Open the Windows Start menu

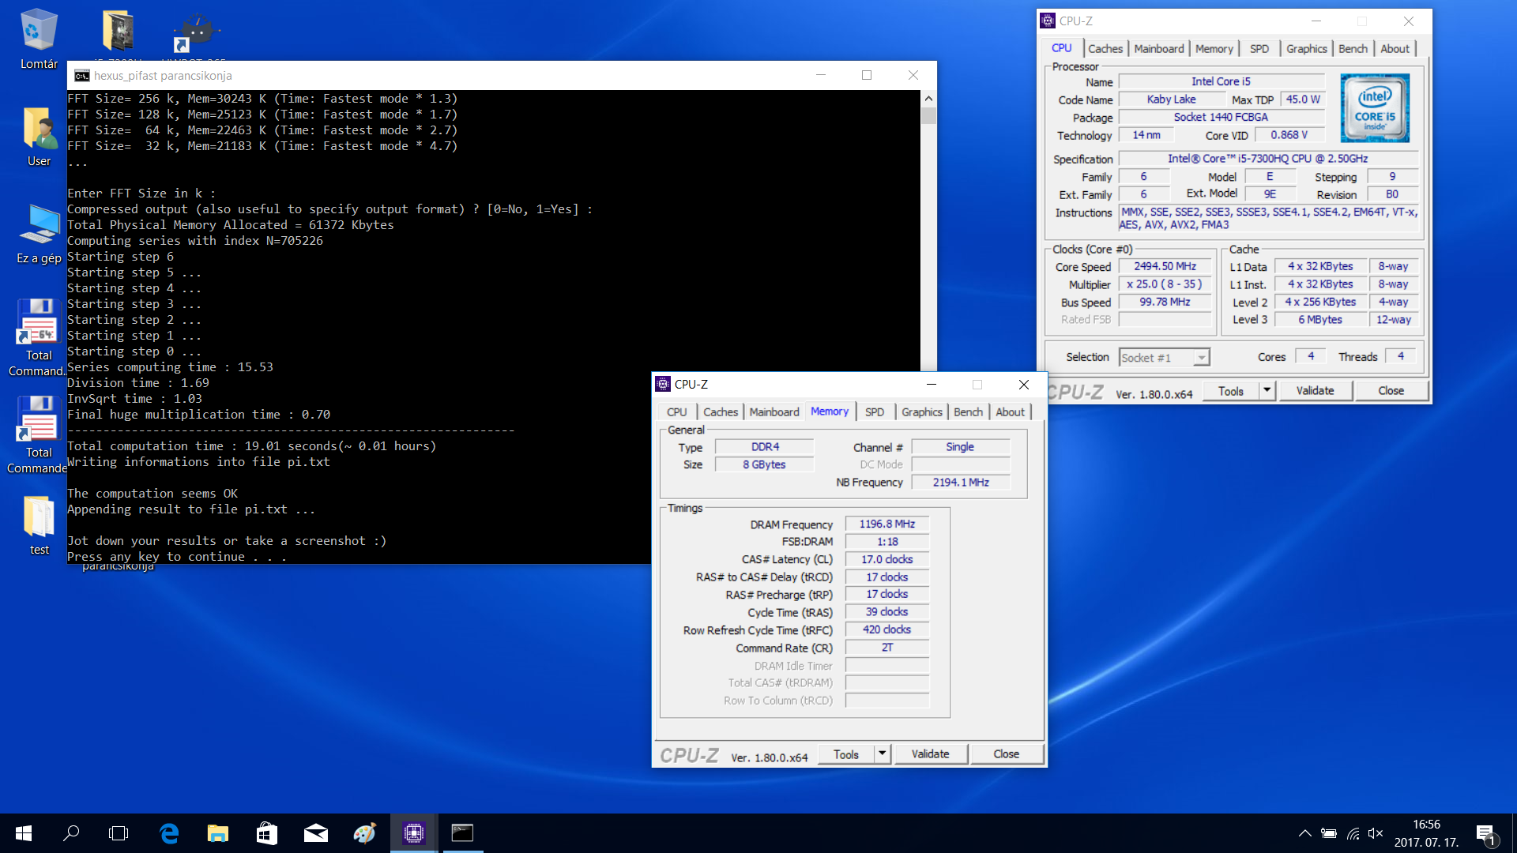coord(24,833)
